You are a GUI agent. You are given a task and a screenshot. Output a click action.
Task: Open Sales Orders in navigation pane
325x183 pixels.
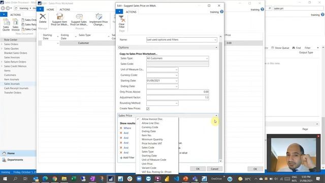(x=11, y=44)
